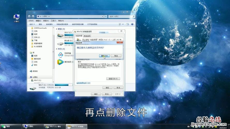This screenshot has width=230, height=129.
Task: Switch to the 其他选项 tab
Action: click(x=87, y=36)
